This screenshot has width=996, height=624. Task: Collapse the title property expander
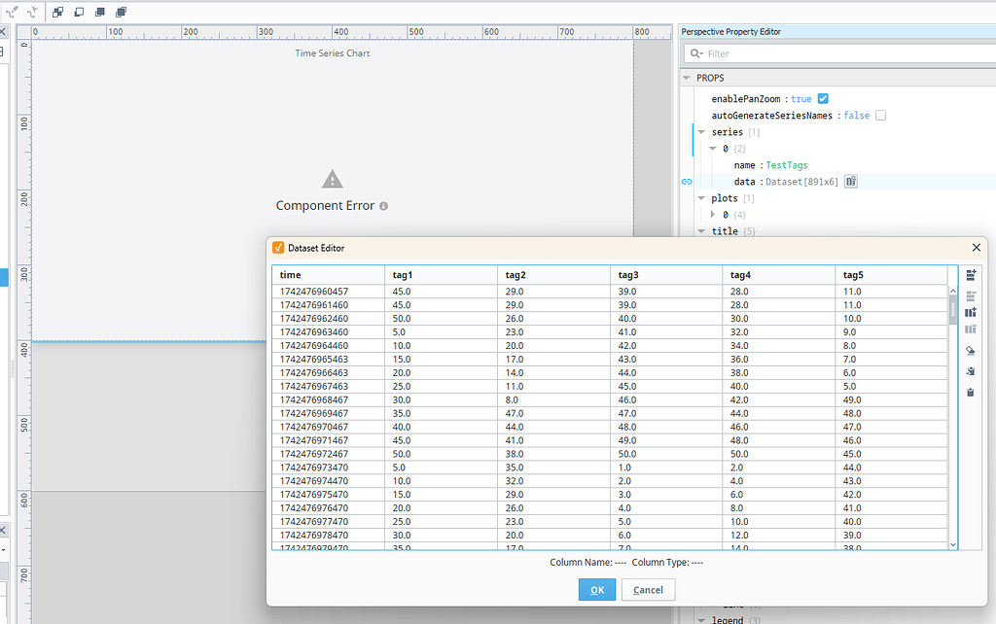pos(702,230)
